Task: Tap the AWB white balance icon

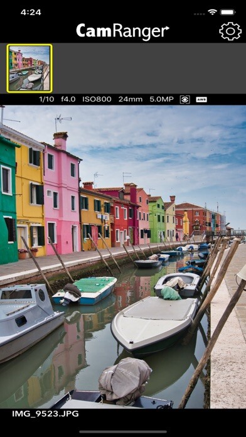Action: (x=201, y=99)
